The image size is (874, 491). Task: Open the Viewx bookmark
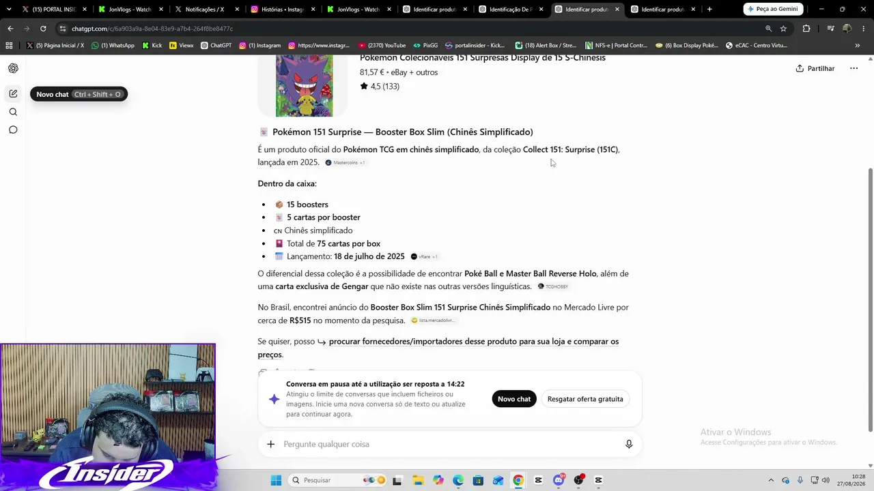(x=182, y=46)
